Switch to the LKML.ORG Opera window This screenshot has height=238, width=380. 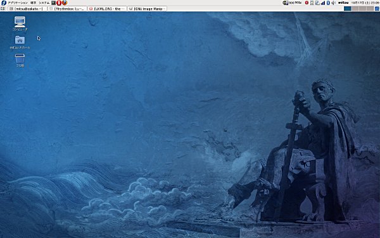tap(107, 8)
